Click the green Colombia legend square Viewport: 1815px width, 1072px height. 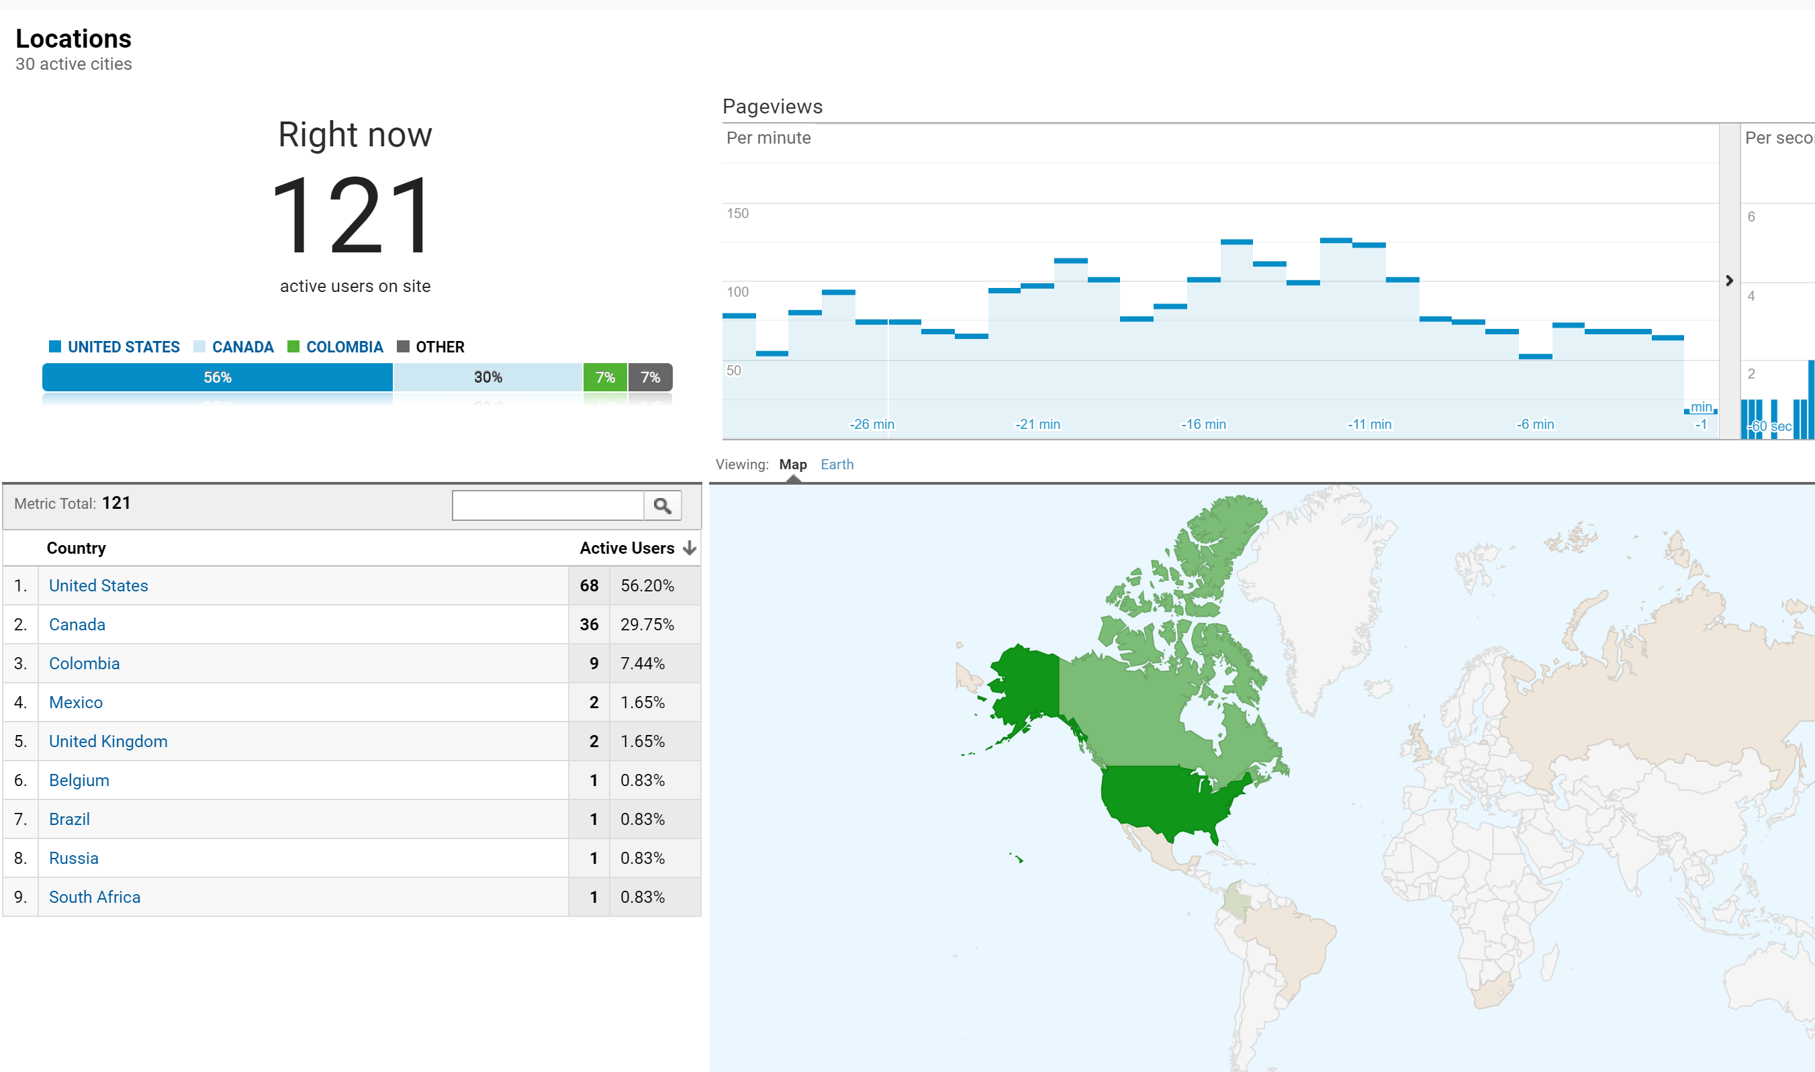click(293, 347)
